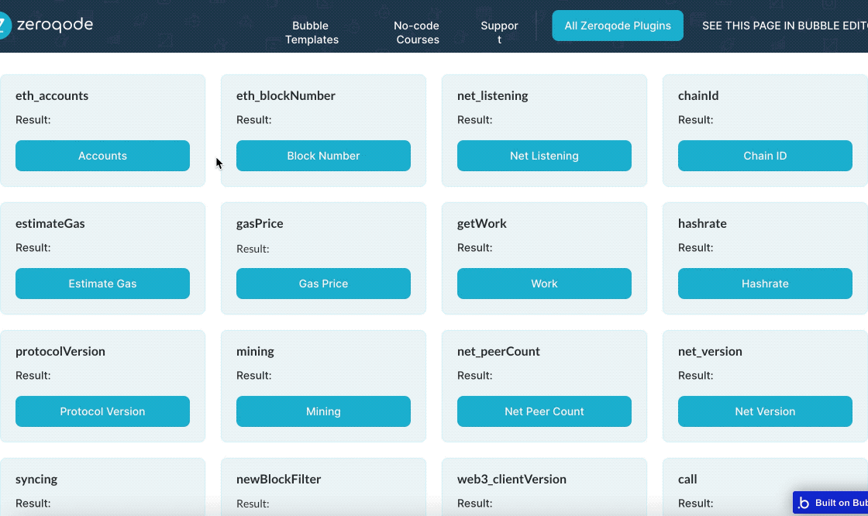Select the net_peerCount heading text
The image size is (868, 516).
click(x=498, y=351)
